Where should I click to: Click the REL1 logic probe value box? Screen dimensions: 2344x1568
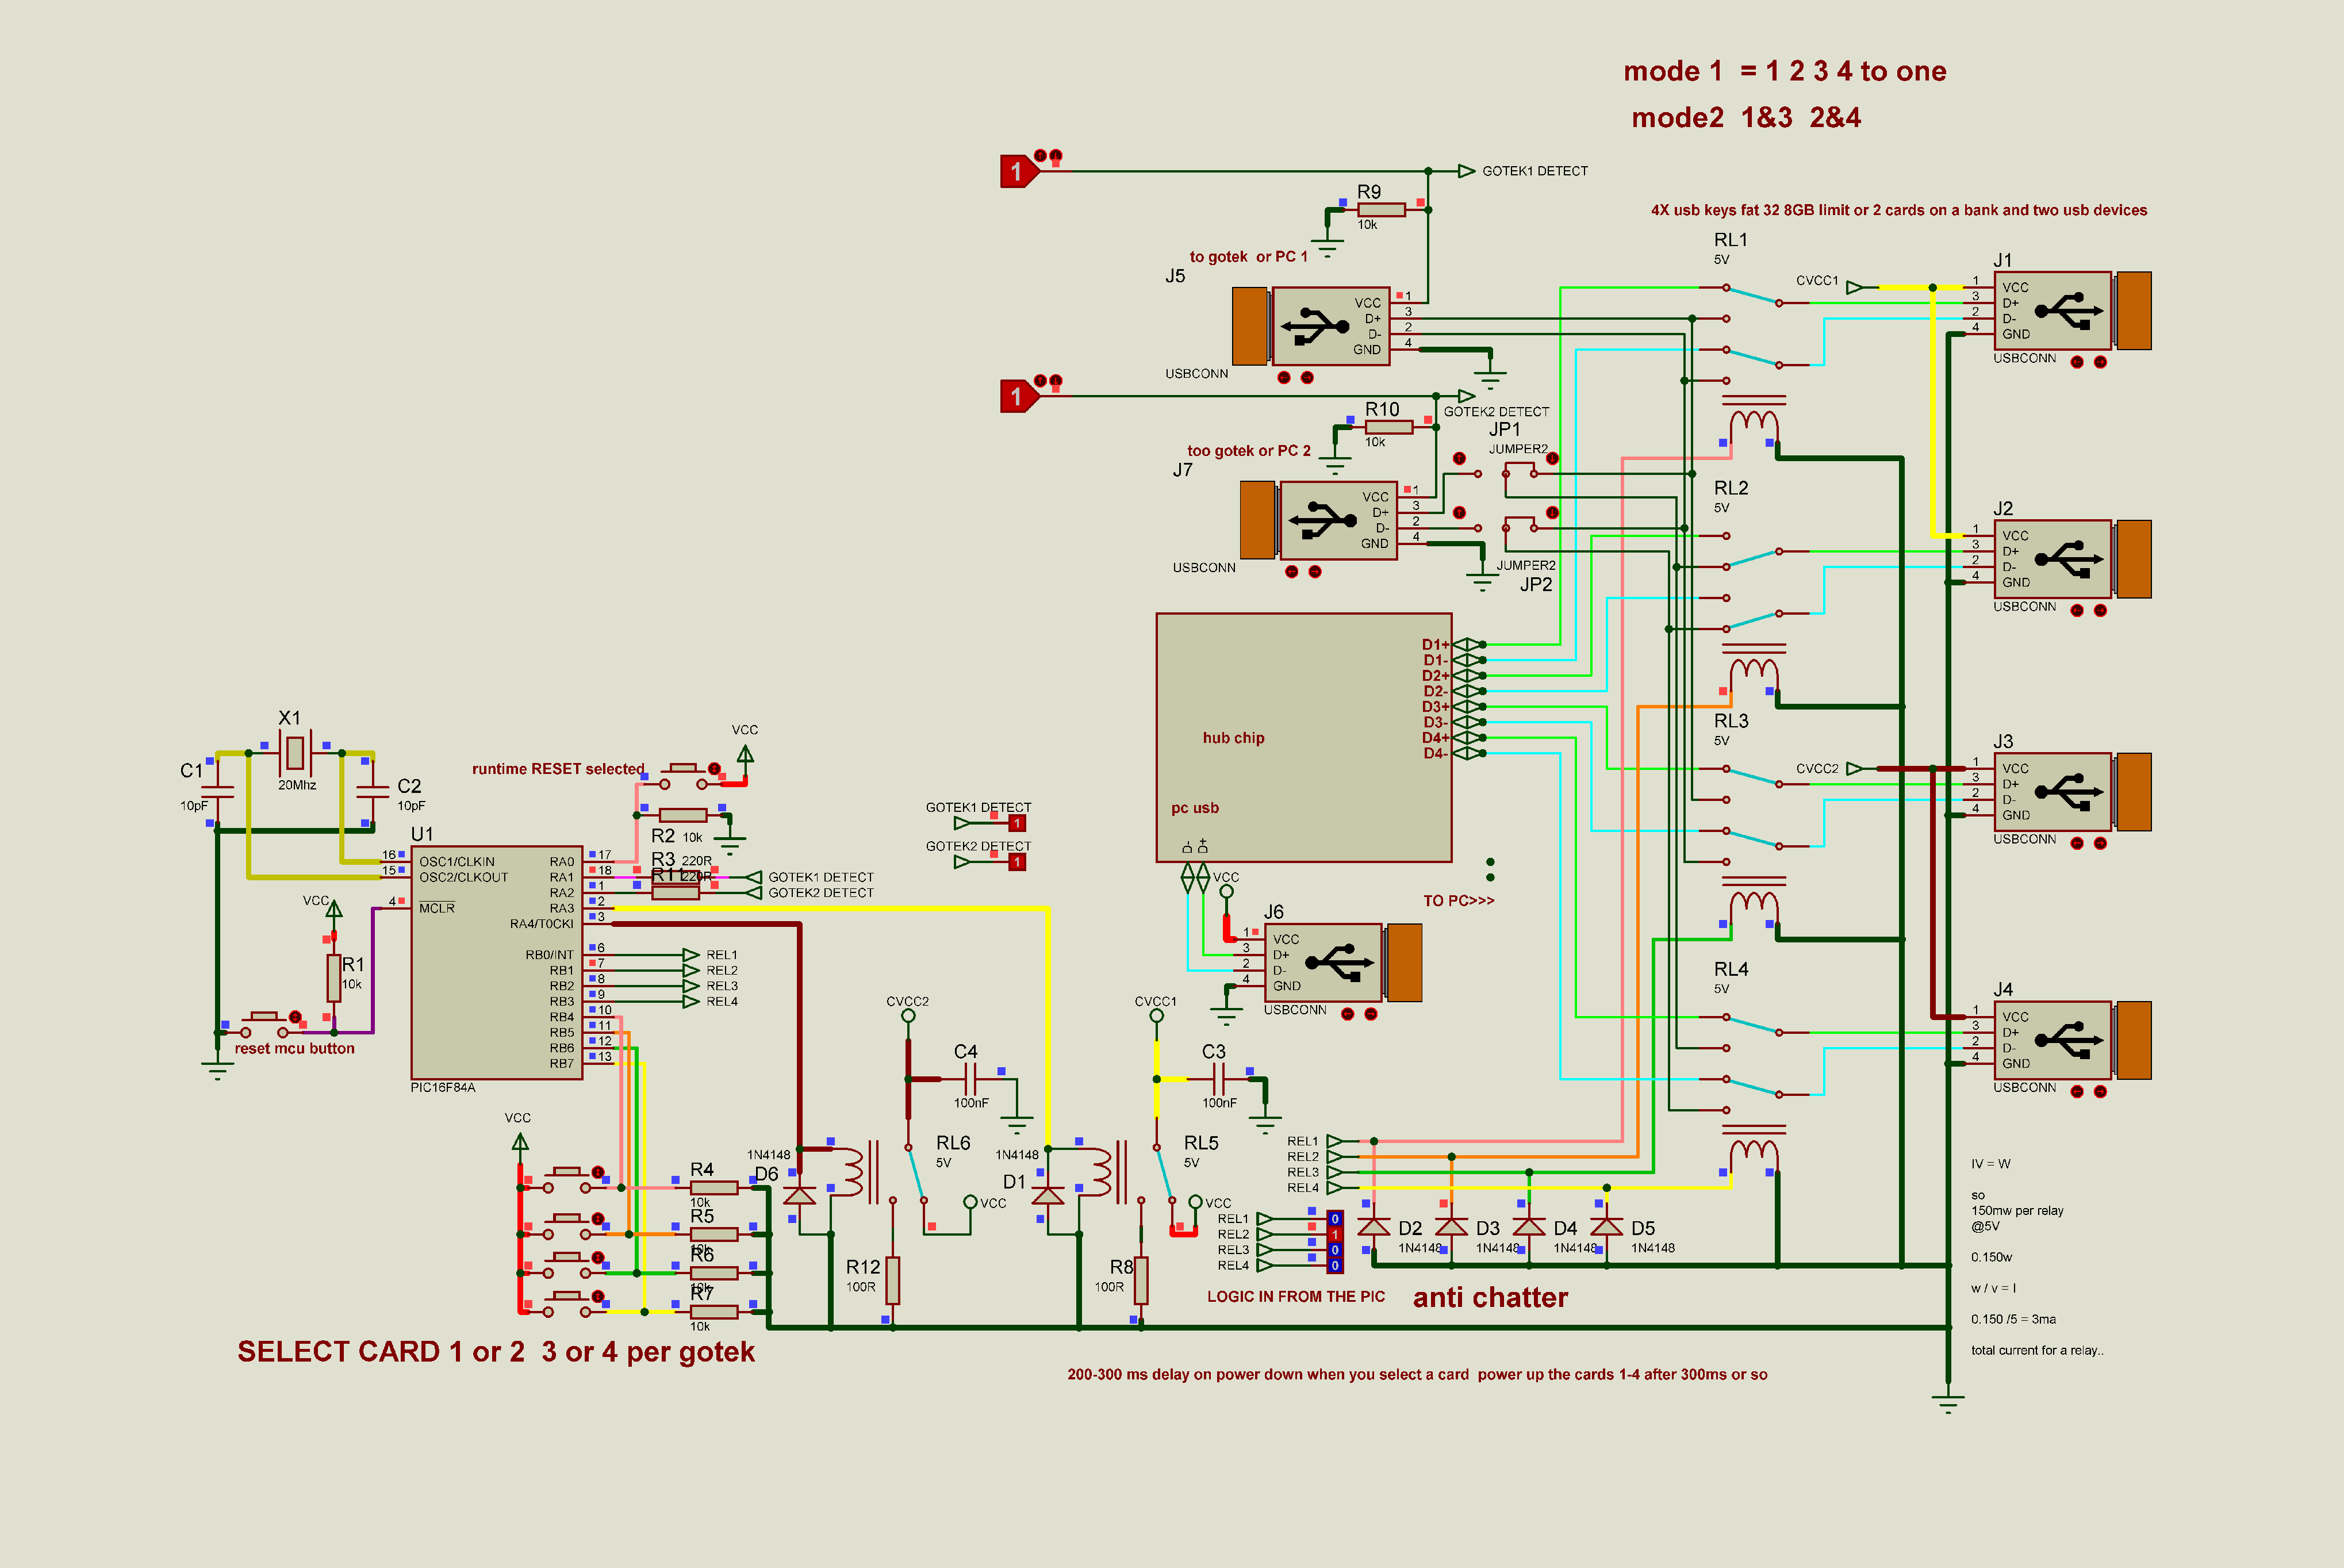pyautogui.click(x=1335, y=1219)
